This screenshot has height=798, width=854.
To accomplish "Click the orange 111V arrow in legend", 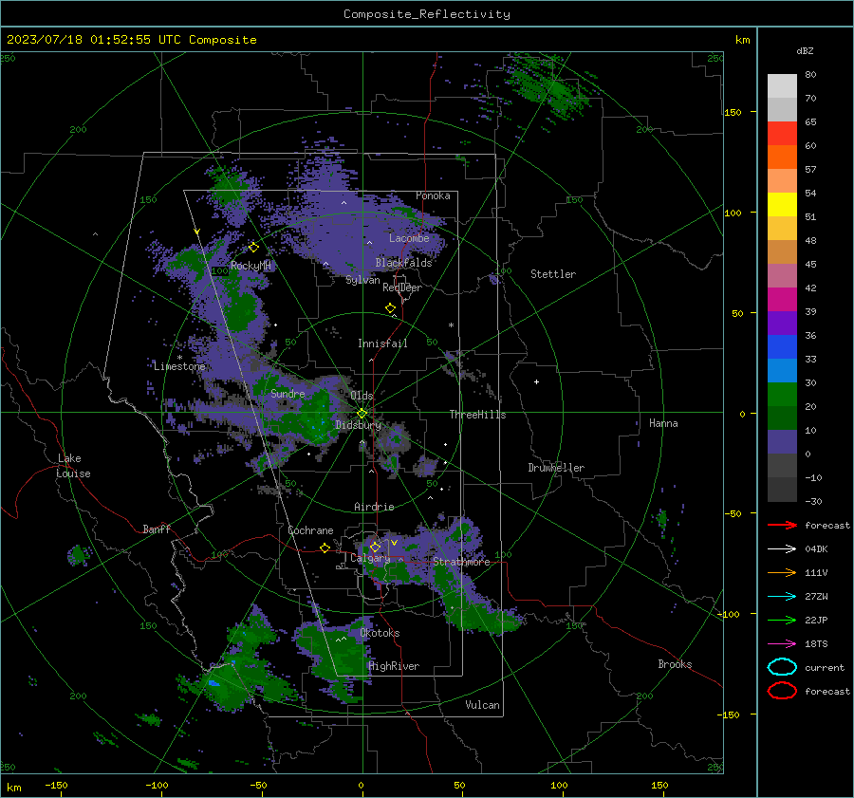I will (x=782, y=572).
